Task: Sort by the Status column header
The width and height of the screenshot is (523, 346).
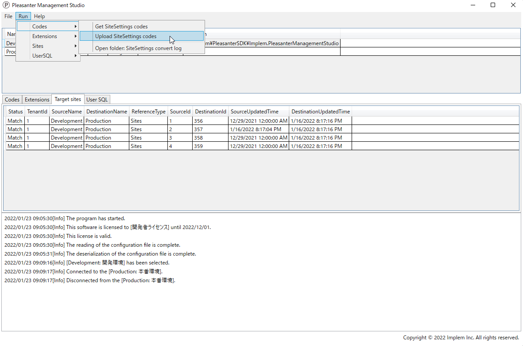Action: 15,112
